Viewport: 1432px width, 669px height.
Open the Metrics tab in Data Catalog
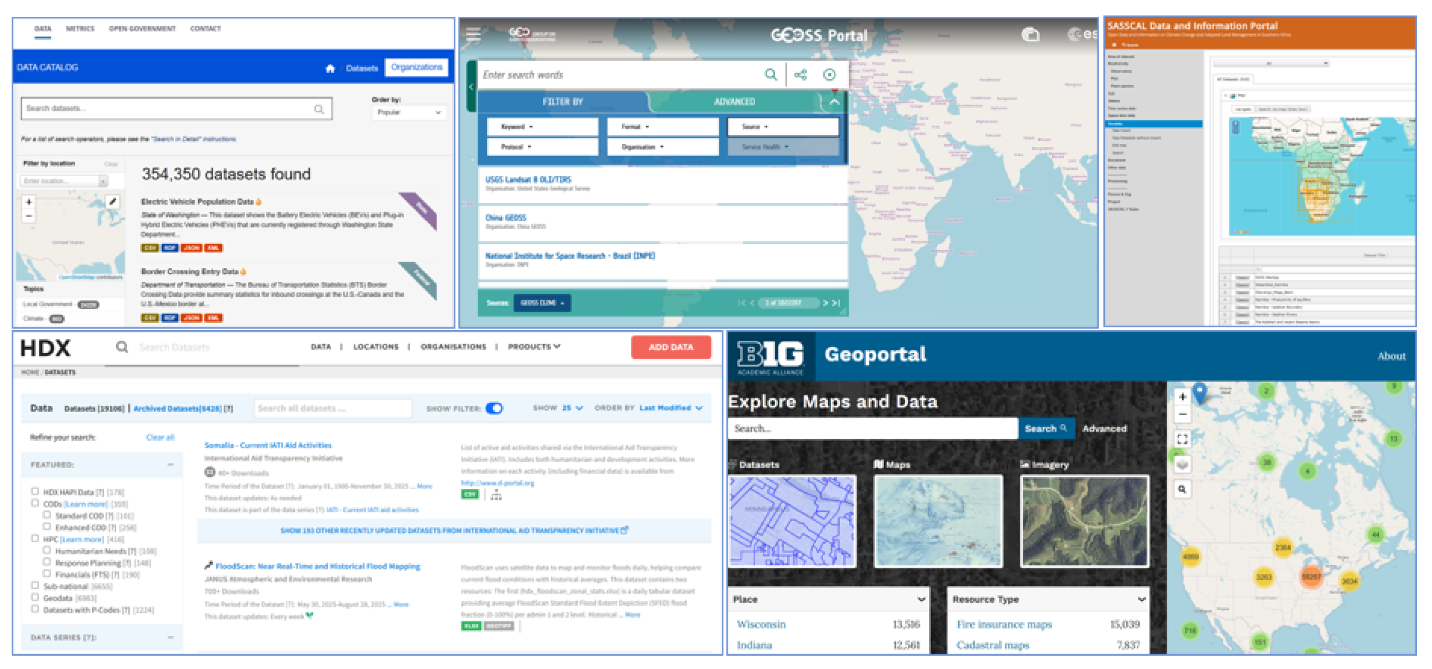80,28
